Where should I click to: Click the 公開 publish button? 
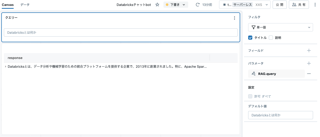[280, 5]
